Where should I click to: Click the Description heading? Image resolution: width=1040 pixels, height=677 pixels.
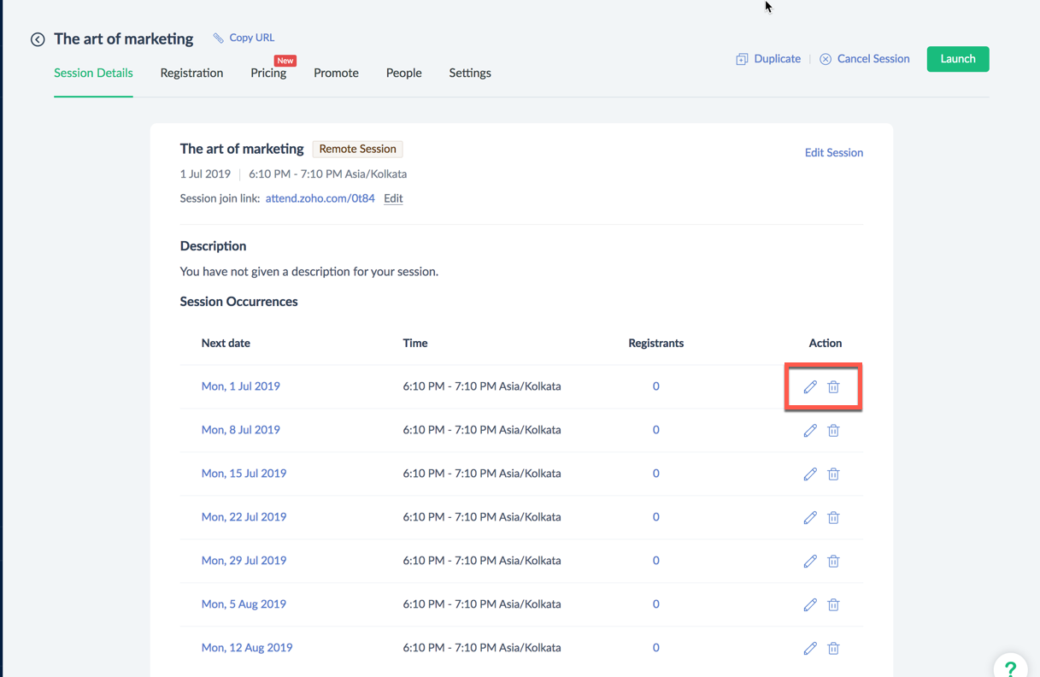(x=213, y=246)
